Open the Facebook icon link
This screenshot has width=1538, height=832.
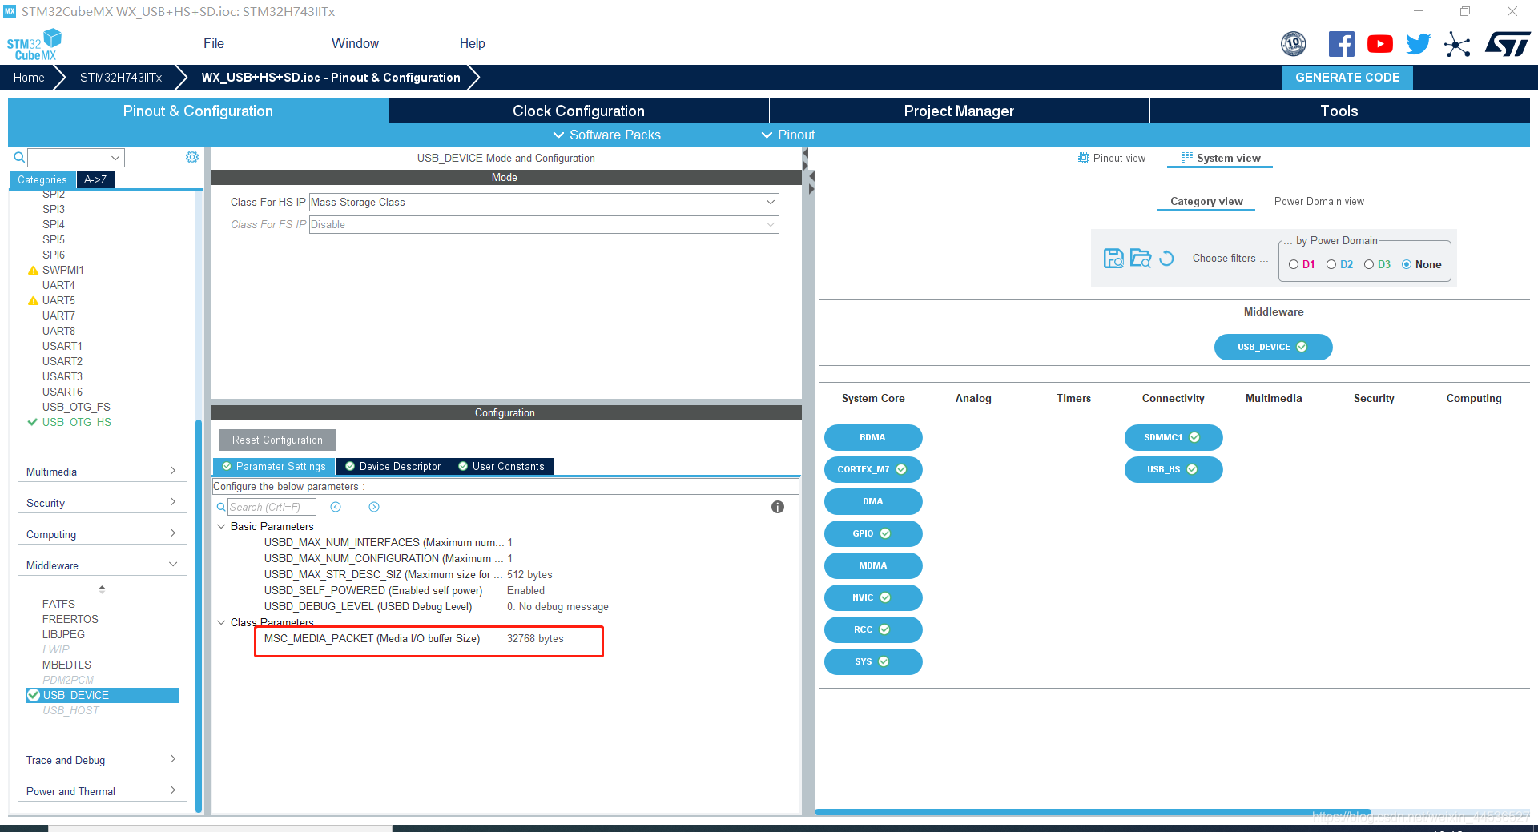pyautogui.click(x=1342, y=44)
